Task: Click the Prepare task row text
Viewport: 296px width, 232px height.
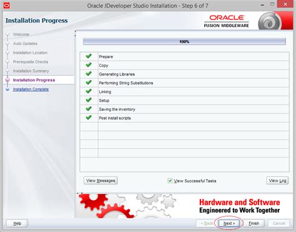Action: [106, 57]
